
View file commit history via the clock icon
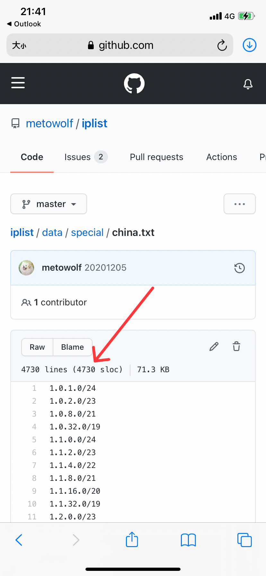[x=239, y=268]
